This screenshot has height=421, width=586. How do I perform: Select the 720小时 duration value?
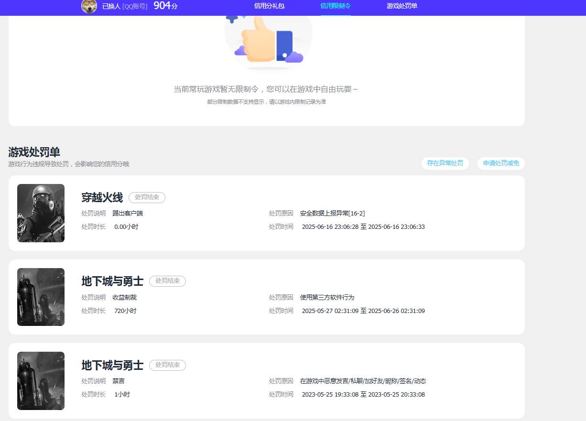pos(125,311)
